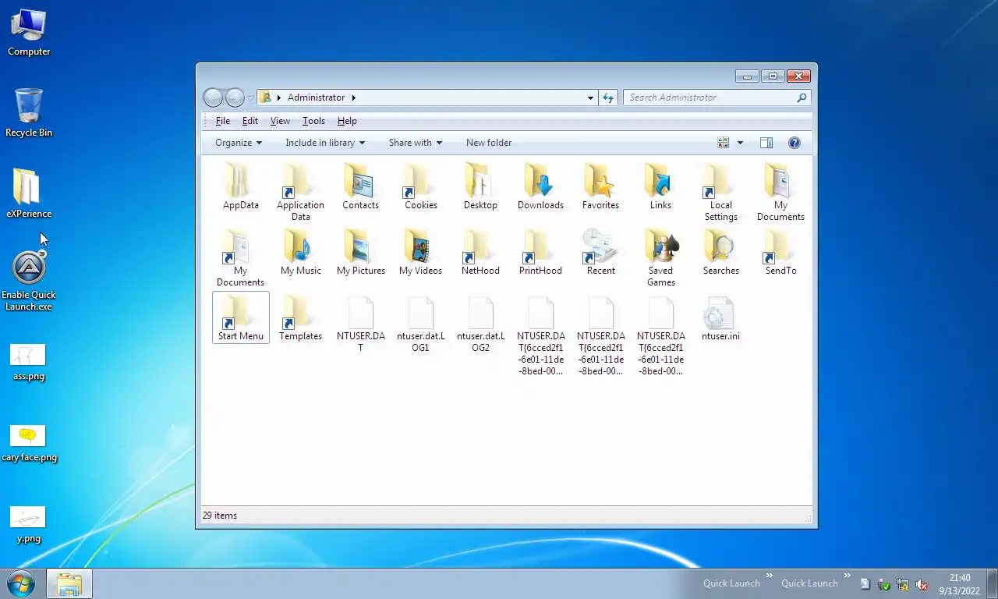Select the ntuser.ini file
The image size is (998, 599).
click(720, 318)
